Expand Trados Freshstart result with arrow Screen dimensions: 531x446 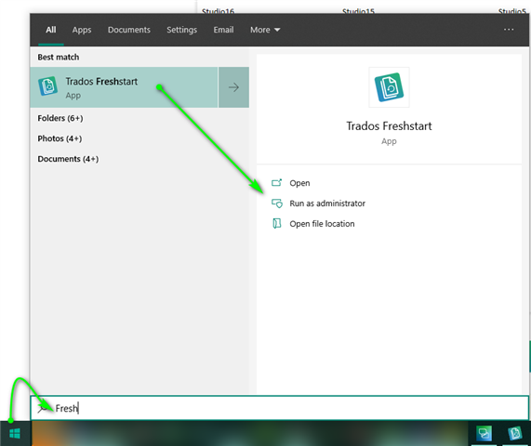pos(233,87)
